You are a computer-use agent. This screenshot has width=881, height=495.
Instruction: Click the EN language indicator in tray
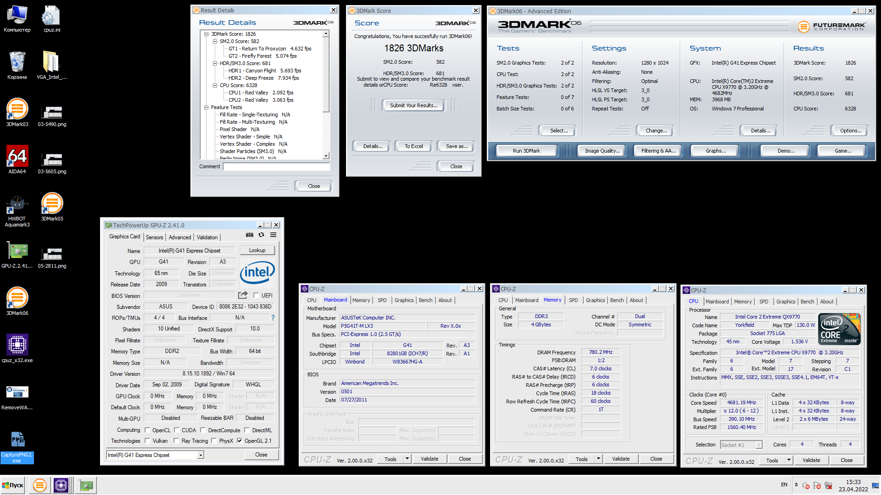point(784,484)
